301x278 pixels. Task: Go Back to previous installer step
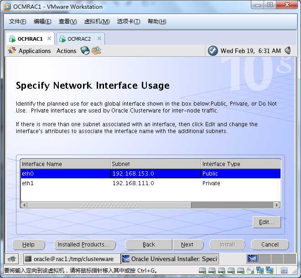[x=149, y=245]
